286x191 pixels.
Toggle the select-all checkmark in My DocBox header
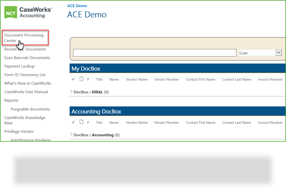coord(73,79)
